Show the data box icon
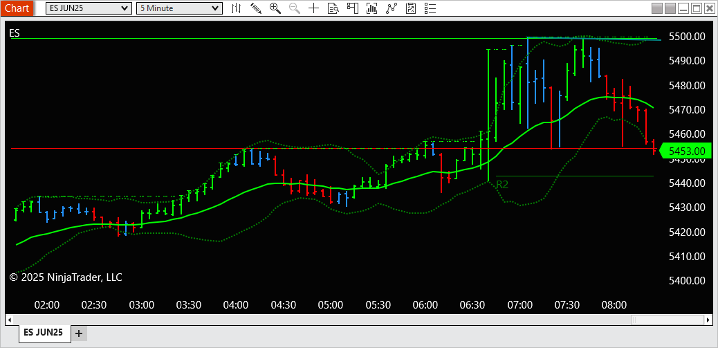718x348 pixels. (333, 8)
